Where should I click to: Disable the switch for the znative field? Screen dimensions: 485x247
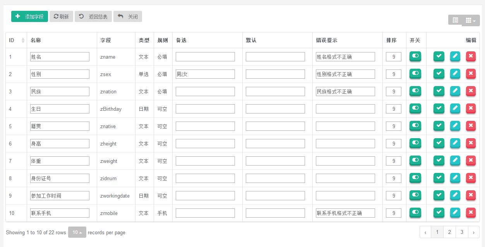tap(415, 126)
